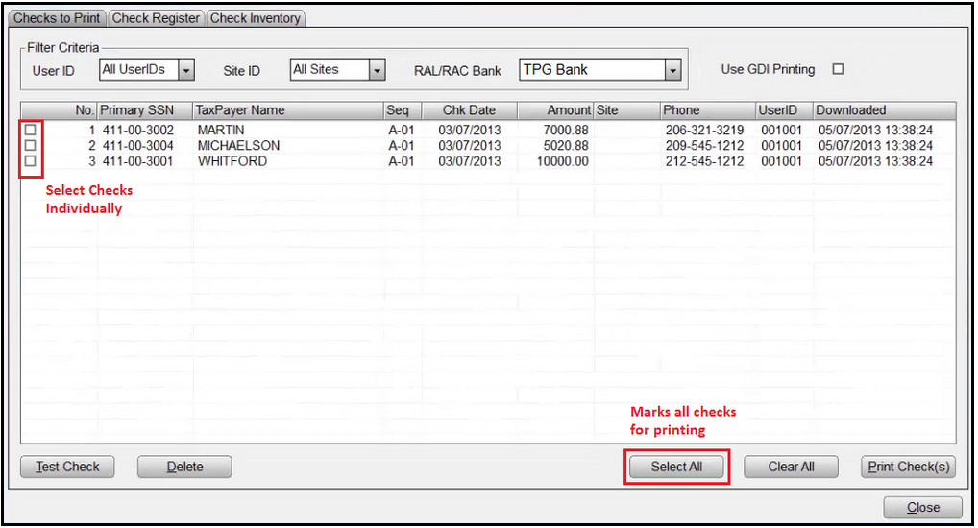Check the box for WHITFORD's check
978x528 pixels.
30,161
